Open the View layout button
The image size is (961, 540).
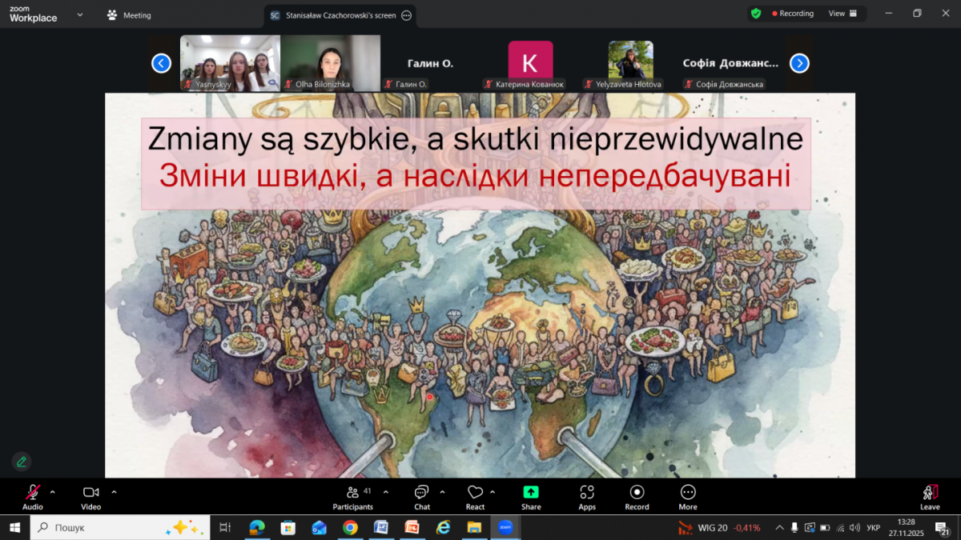pos(841,13)
